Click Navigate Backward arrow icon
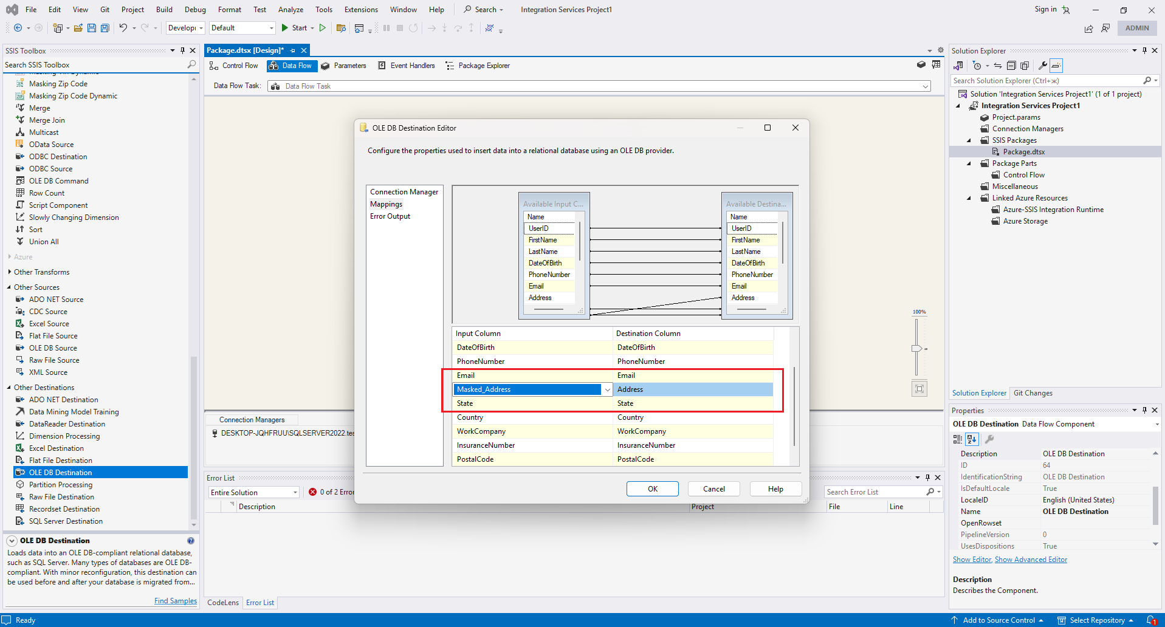 (x=18, y=28)
